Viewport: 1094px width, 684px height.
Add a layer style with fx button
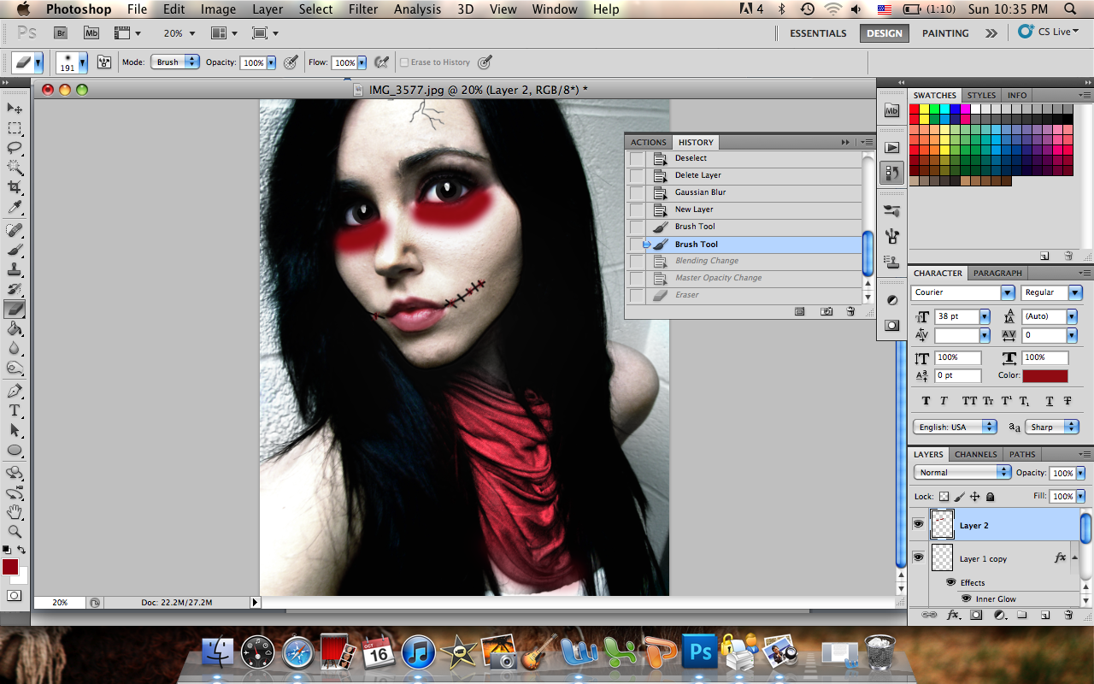(954, 615)
